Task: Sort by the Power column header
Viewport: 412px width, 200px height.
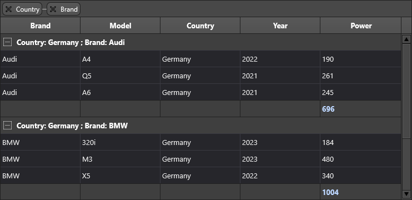Action: click(x=361, y=26)
